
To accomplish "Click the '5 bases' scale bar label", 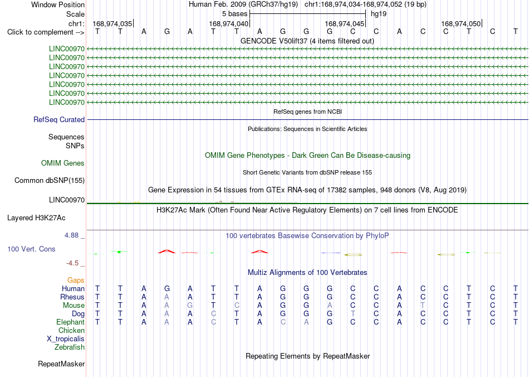I will pyautogui.click(x=235, y=14).
